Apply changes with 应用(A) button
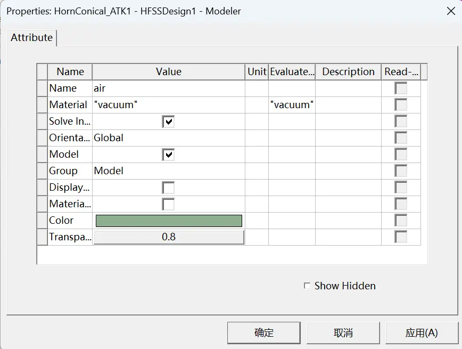The height and width of the screenshot is (349, 462). (422, 333)
